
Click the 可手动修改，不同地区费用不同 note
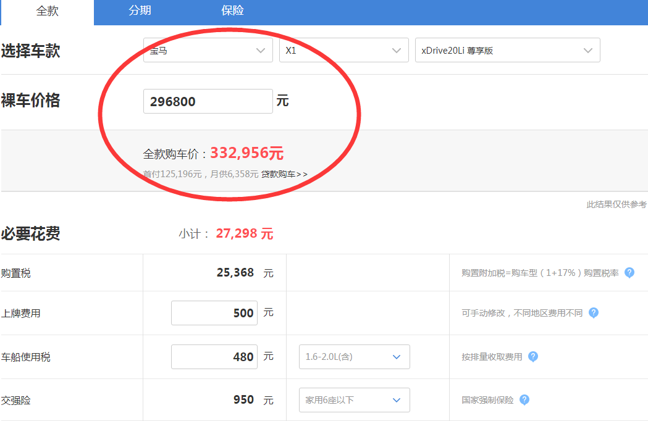tap(522, 313)
